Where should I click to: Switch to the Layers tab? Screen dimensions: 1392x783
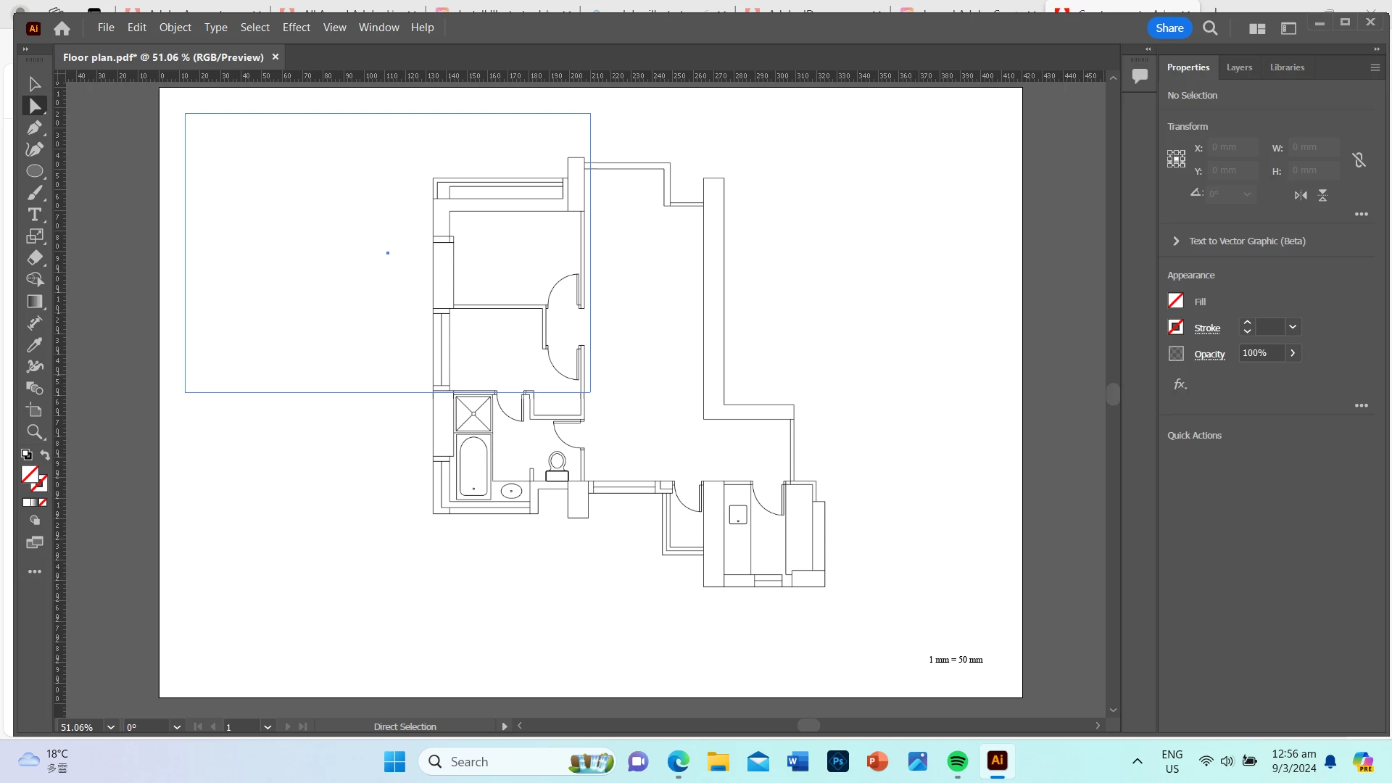pos(1239,67)
